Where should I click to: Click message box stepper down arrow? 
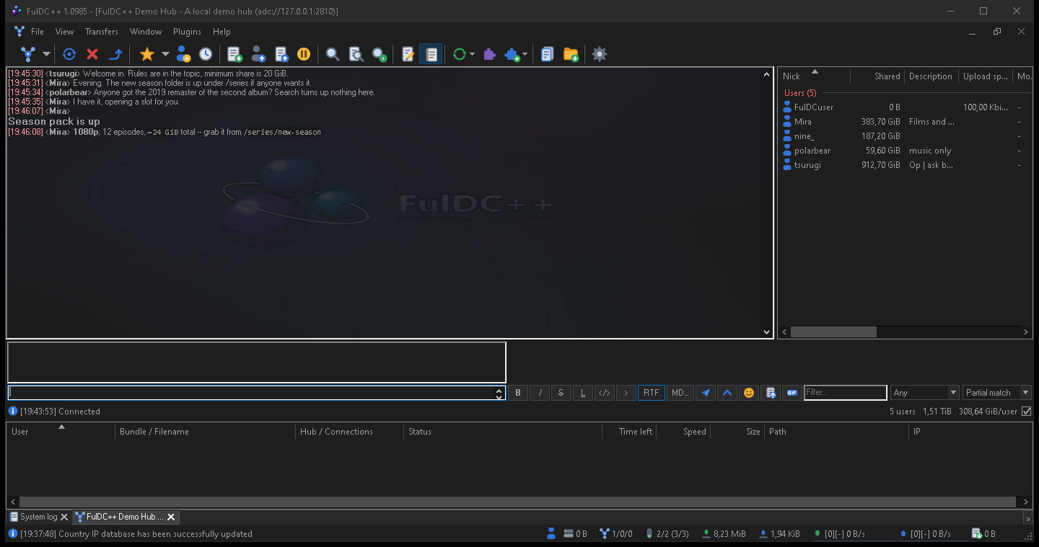[x=499, y=396]
